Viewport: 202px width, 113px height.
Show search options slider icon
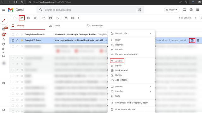[140, 10]
